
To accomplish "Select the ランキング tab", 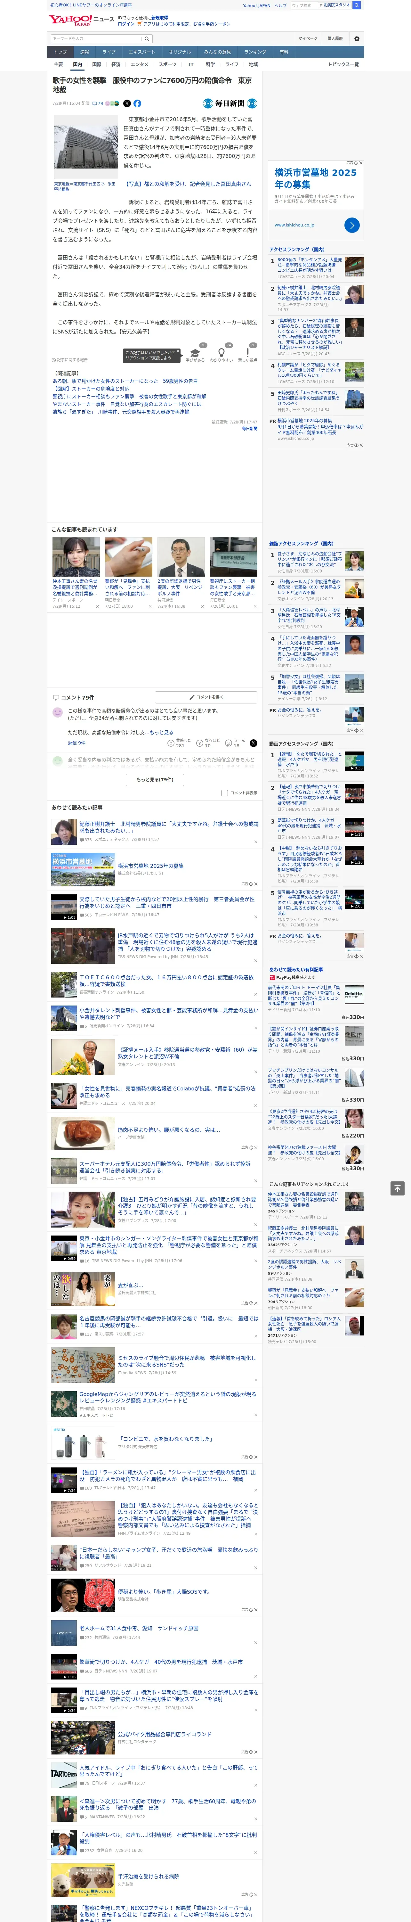I will (x=255, y=52).
